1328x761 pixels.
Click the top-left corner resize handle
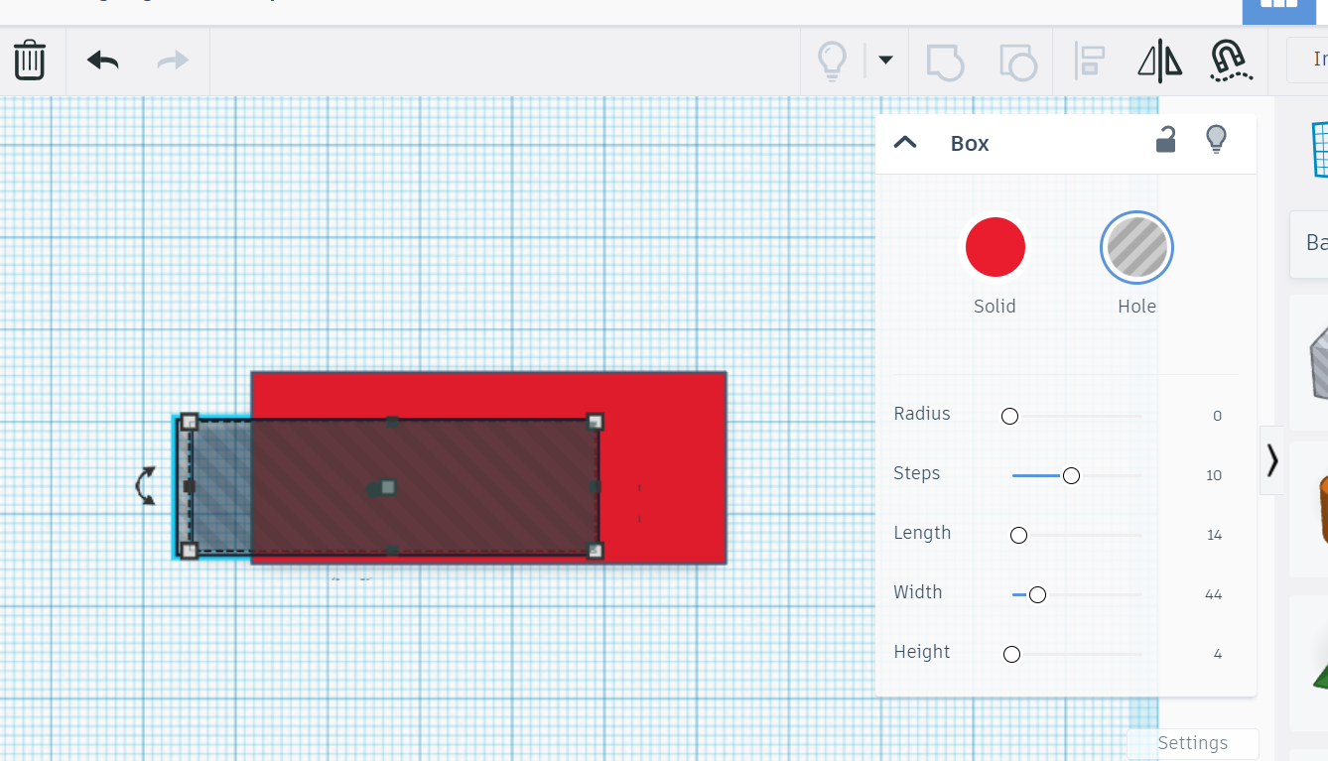pos(189,422)
